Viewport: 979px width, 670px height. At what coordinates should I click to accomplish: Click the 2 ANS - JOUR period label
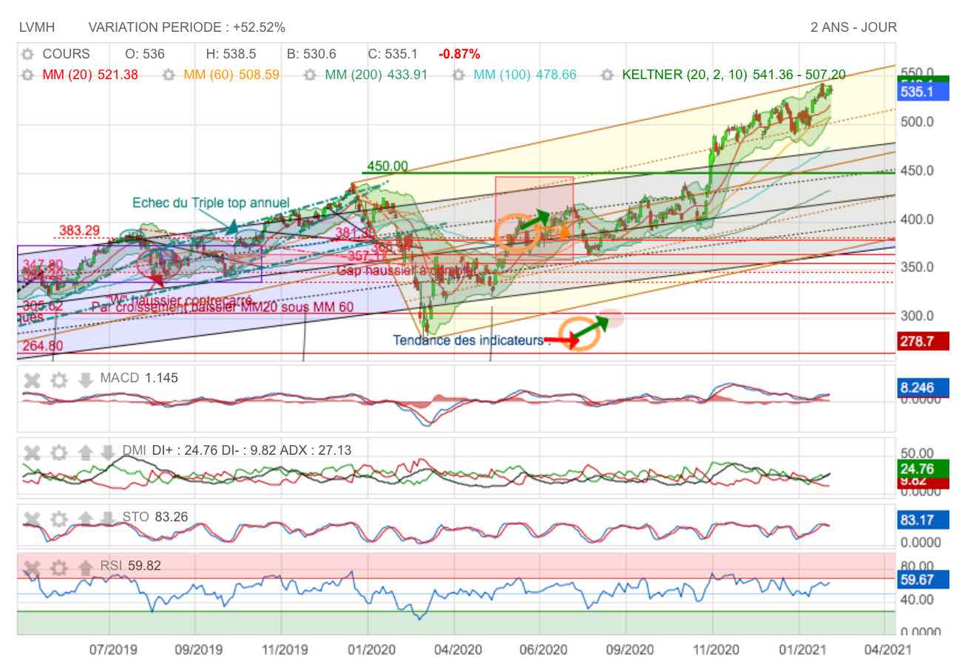[853, 27]
